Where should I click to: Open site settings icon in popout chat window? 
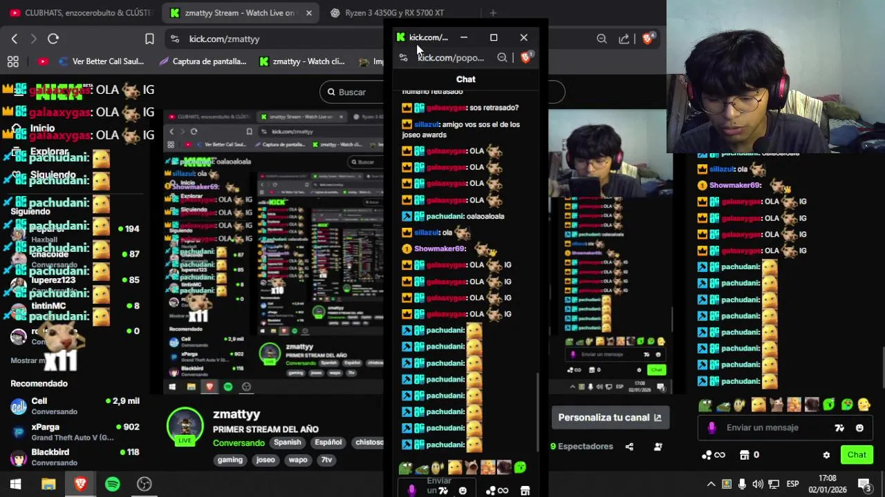[404, 58]
